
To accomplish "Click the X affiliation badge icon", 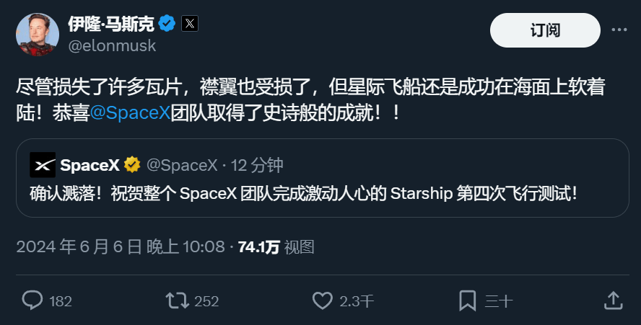I will click(x=189, y=24).
